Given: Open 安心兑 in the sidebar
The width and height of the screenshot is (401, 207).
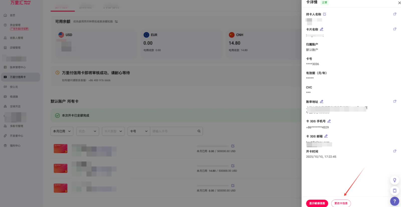Looking at the screenshot, I should point(14,87).
